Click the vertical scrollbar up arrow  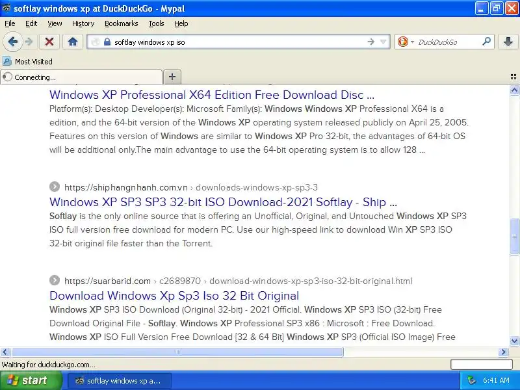pyautogui.click(x=514, y=90)
